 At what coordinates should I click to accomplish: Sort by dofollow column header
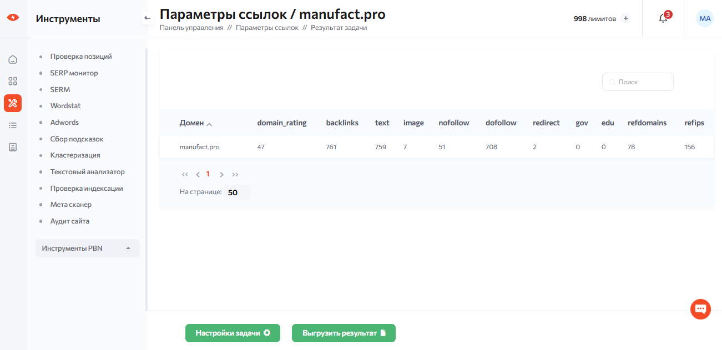[501, 123]
